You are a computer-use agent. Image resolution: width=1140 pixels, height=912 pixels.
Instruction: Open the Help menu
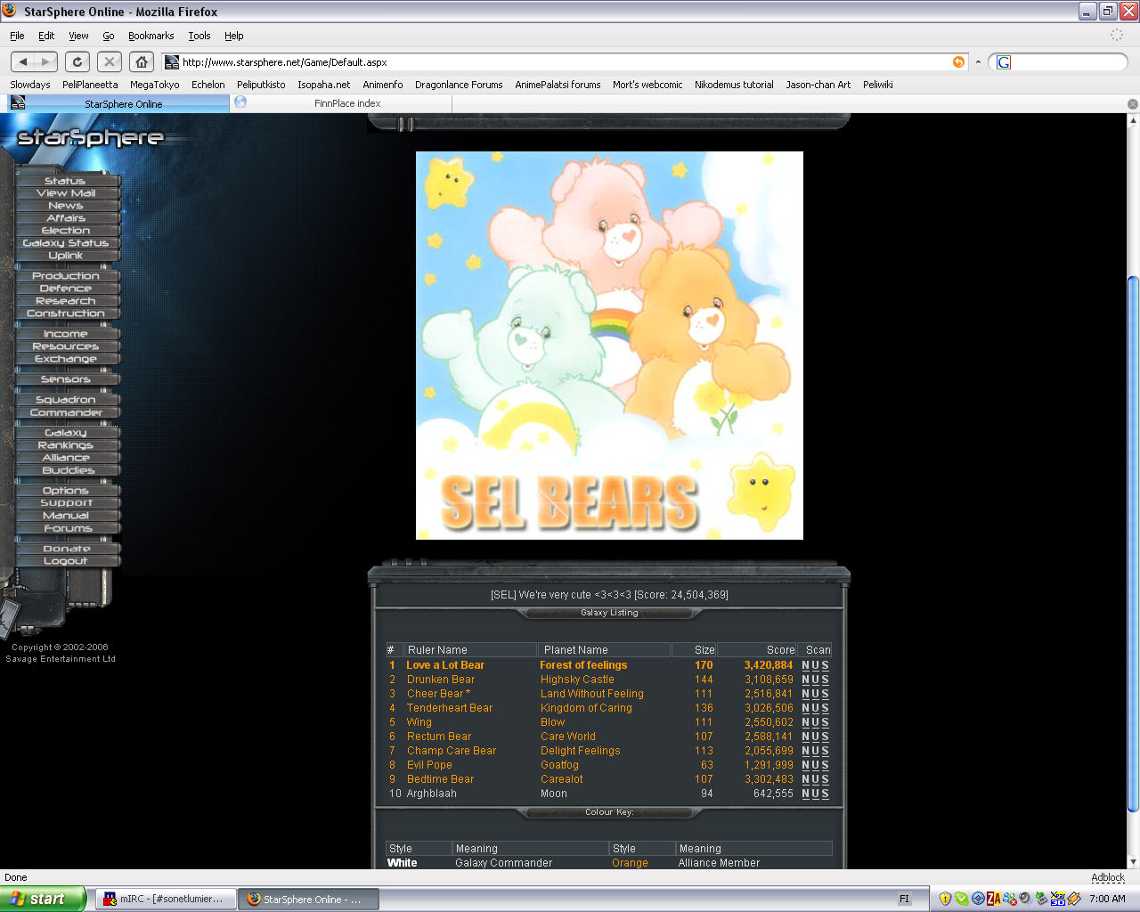click(x=233, y=36)
